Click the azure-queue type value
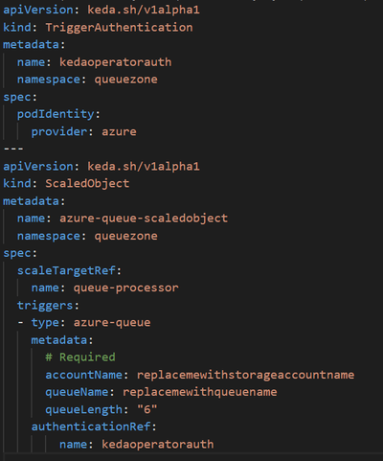The height and width of the screenshot is (461, 383). pos(112,323)
